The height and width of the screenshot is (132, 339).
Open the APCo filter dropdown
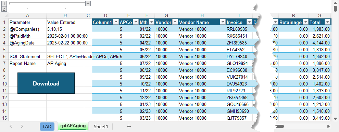[x=136, y=22]
